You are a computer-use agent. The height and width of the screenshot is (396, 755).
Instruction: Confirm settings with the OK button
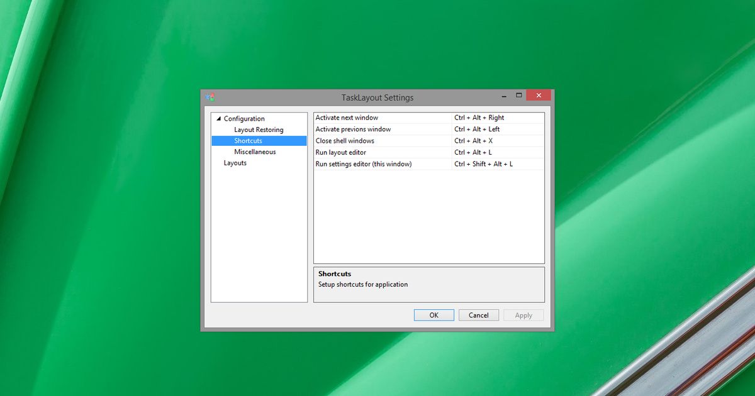pos(433,315)
